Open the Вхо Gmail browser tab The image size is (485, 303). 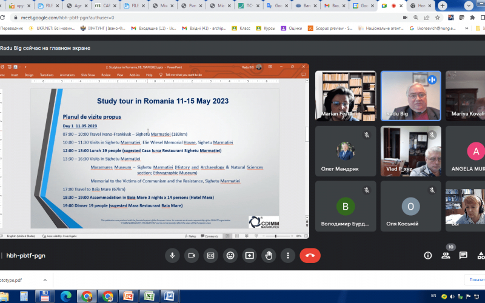tap(335, 5)
